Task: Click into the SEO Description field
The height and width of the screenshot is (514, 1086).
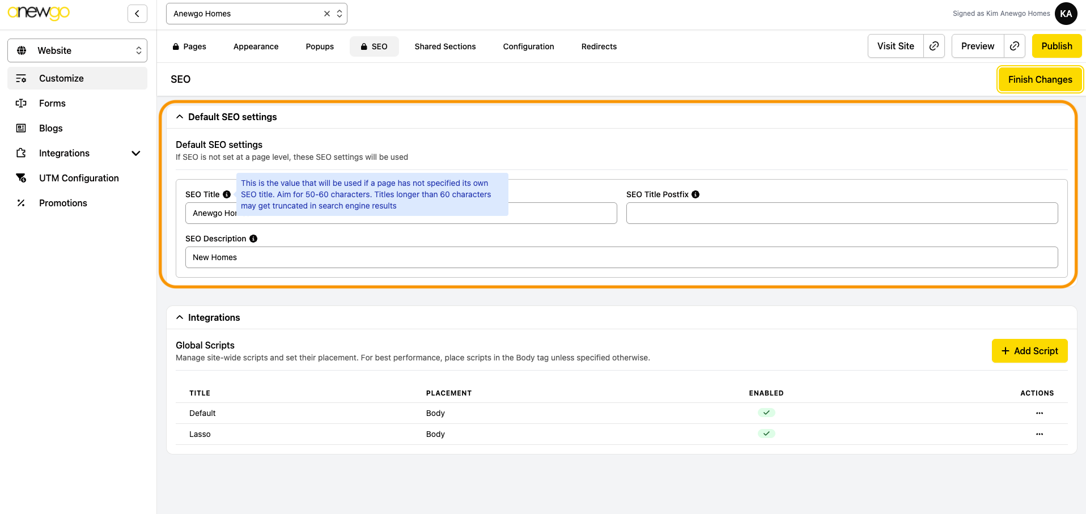Action: pyautogui.click(x=621, y=257)
